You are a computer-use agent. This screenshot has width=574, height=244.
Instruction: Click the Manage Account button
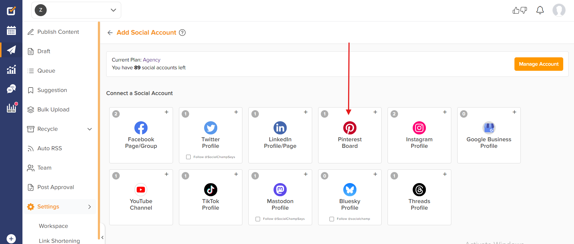coord(539,64)
